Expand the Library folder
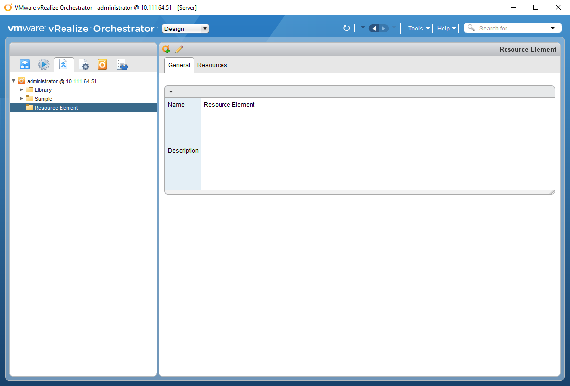Screen dimensions: 570x386 tap(21, 90)
